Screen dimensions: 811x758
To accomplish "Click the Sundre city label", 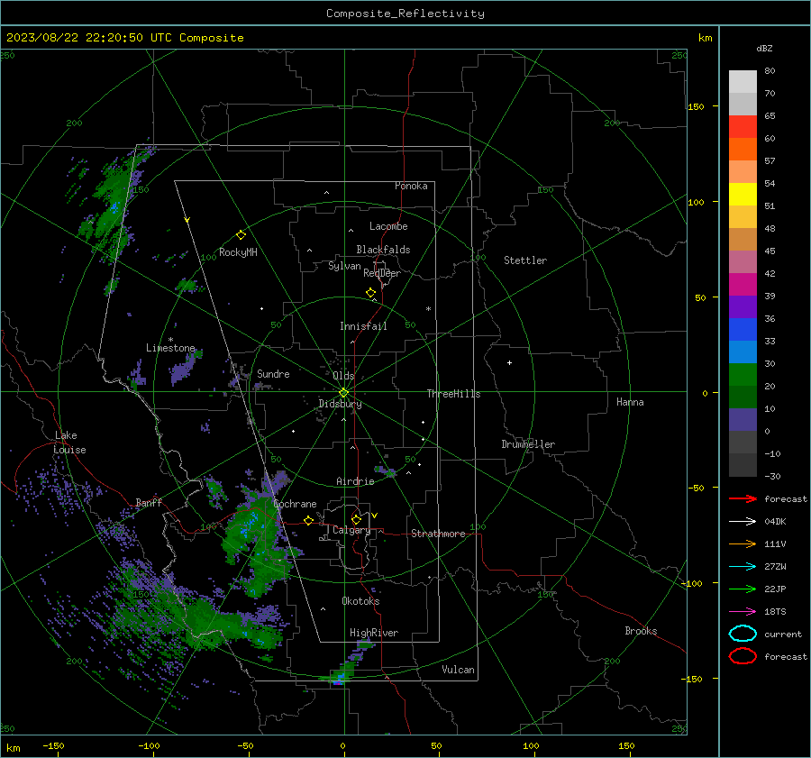I will coord(273,373).
